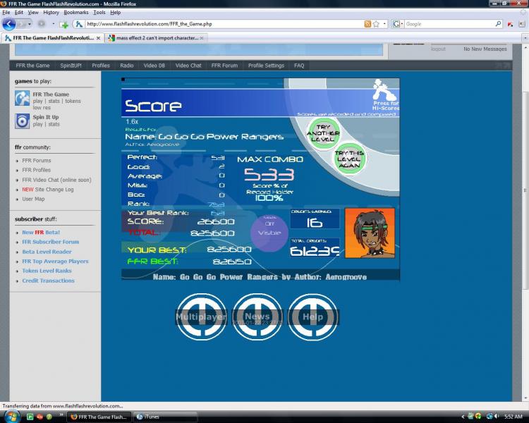Click the player avatar thumbnail
The image size is (529, 423).
tap(370, 233)
